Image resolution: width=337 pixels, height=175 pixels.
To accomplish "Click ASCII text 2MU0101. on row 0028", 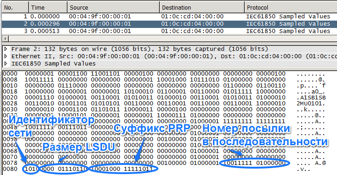I will [x=311, y=104].
